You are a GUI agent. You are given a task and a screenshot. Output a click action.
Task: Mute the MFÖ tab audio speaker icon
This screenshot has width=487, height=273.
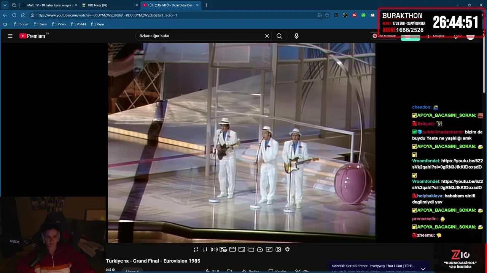tap(150, 5)
